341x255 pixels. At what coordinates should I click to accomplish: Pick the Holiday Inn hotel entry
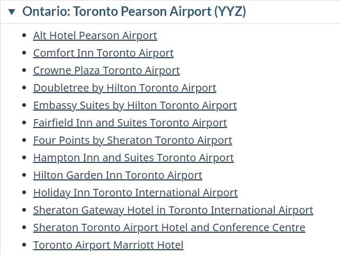pyautogui.click(x=135, y=193)
